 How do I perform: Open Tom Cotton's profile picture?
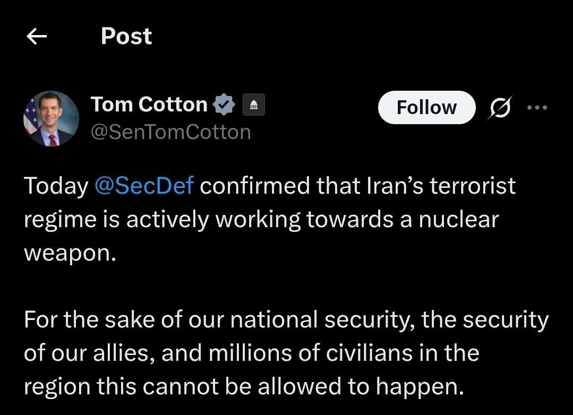pos(51,119)
